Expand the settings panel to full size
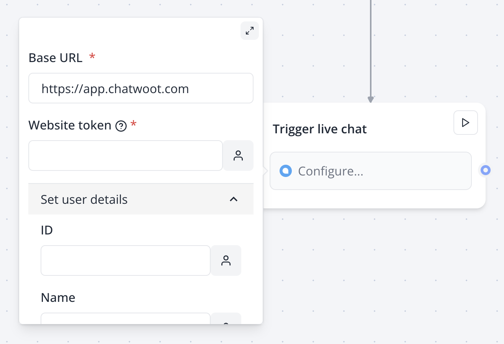The image size is (504, 344). 250,31
